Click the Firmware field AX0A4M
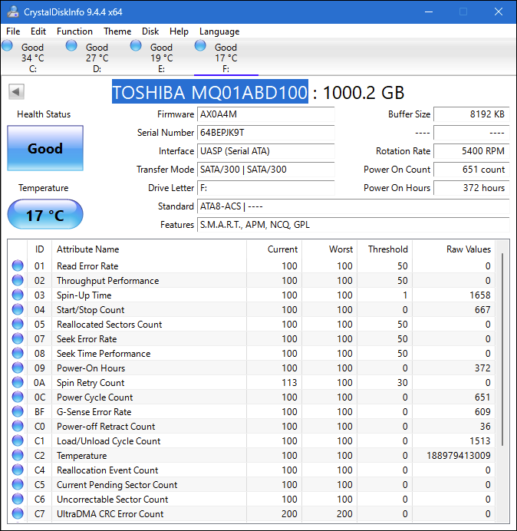 coord(265,114)
